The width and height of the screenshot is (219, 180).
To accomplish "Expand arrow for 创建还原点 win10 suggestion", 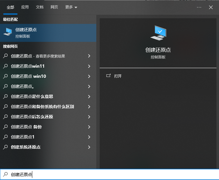I will pyautogui.click(x=89, y=76).
